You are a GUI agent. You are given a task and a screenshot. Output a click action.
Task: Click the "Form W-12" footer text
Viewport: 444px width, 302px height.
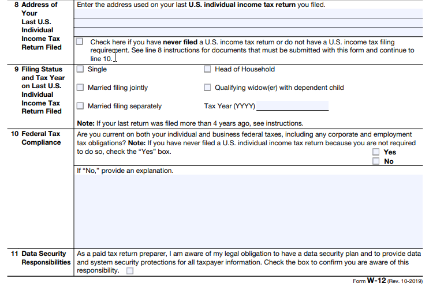tap(387, 281)
